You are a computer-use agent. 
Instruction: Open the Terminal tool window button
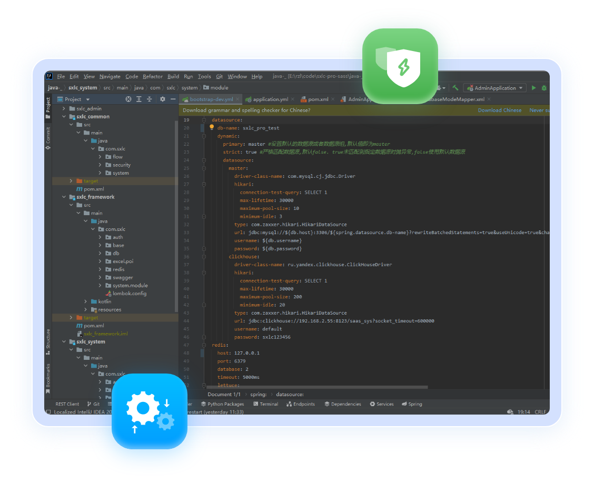tap(265, 404)
